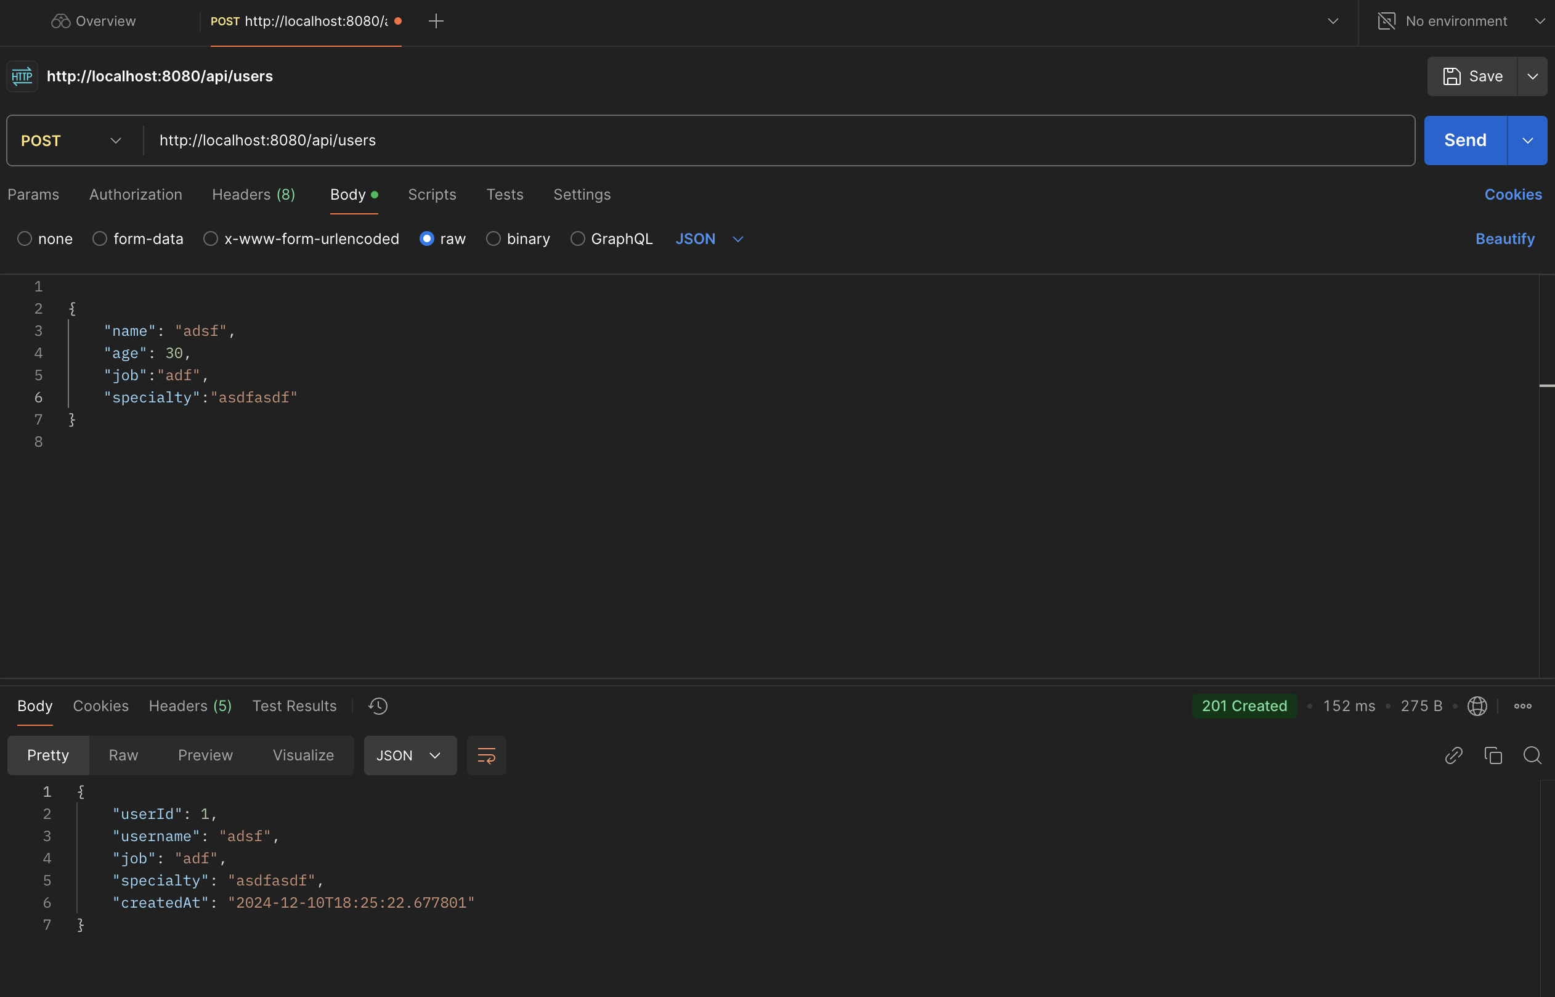Click the network globe icon
The width and height of the screenshot is (1555, 997).
pyautogui.click(x=1477, y=706)
